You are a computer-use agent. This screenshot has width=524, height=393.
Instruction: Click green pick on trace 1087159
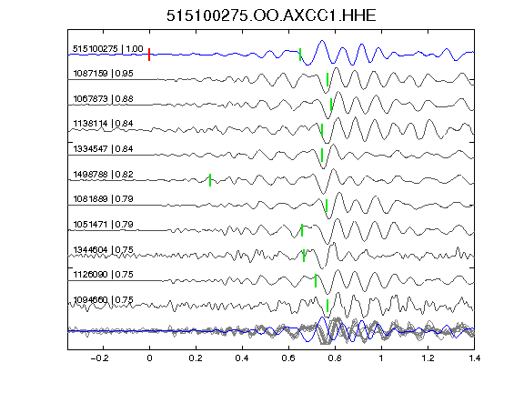pos(327,79)
